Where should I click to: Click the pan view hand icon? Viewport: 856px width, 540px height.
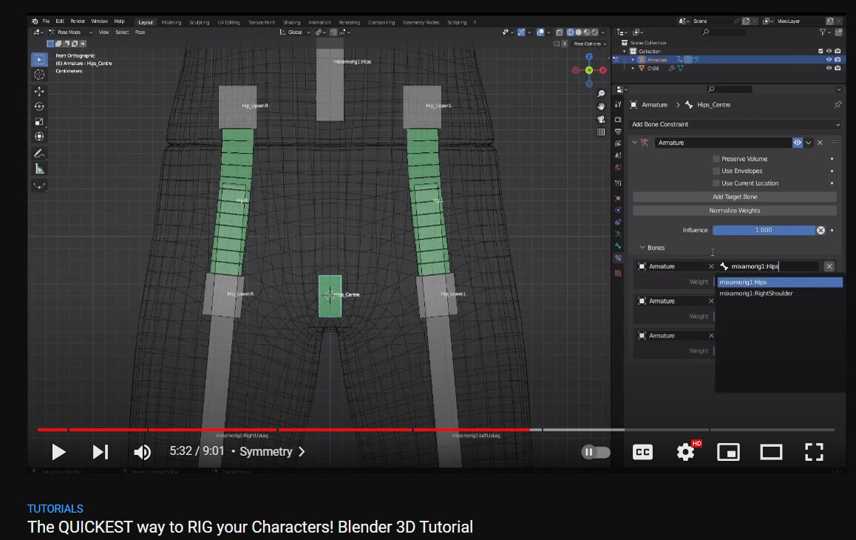[x=601, y=106]
